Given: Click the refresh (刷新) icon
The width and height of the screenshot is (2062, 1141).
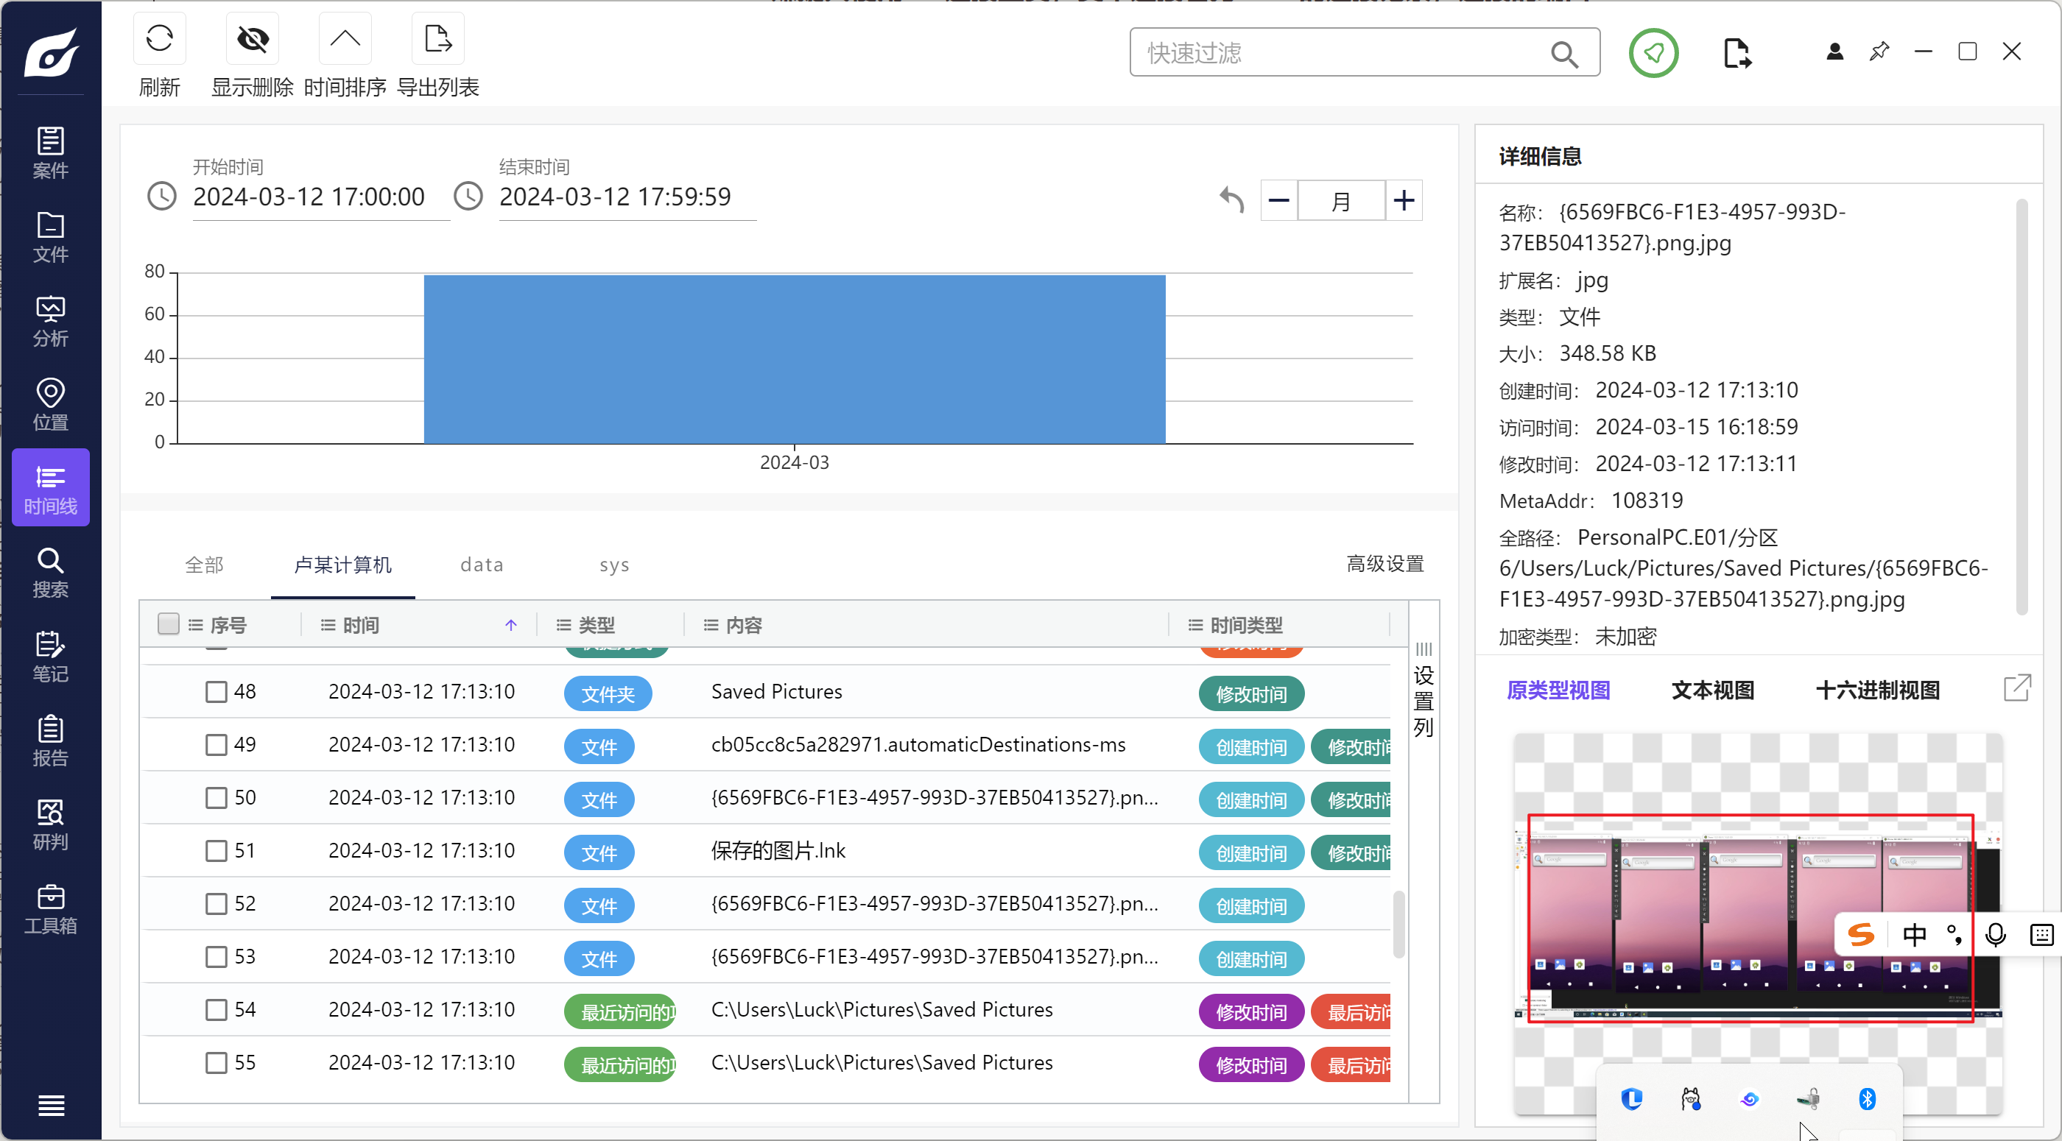Looking at the screenshot, I should coord(159,38).
